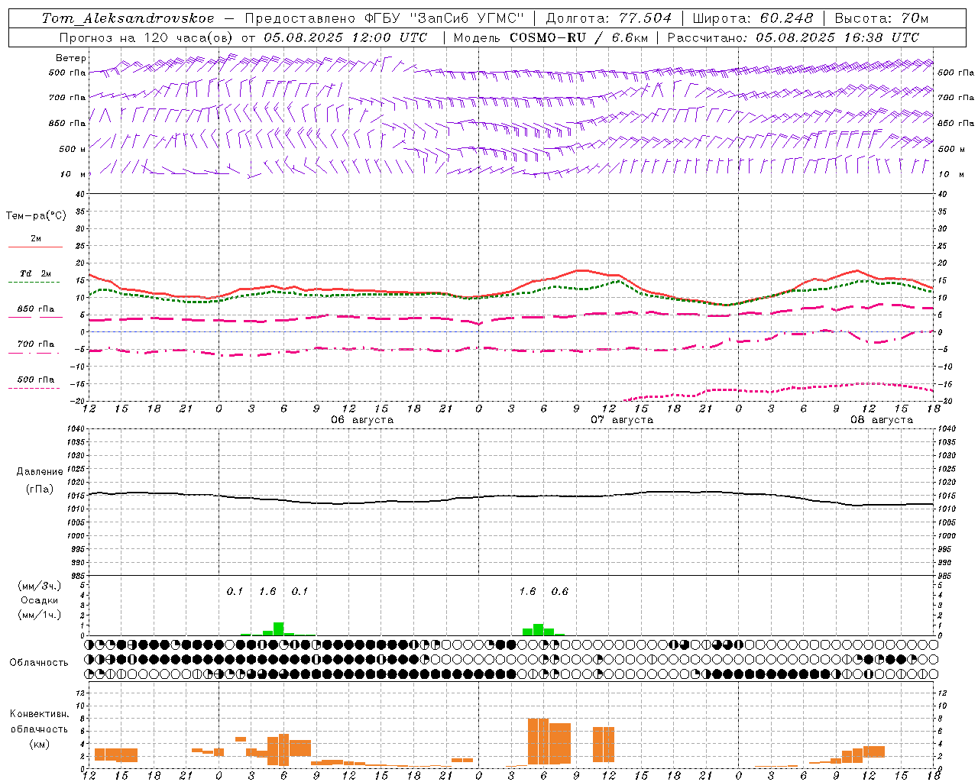Image resolution: width=978 pixels, height=782 pixels.
Task: Click the 'Ветер' wind panel label
Action: (71, 58)
